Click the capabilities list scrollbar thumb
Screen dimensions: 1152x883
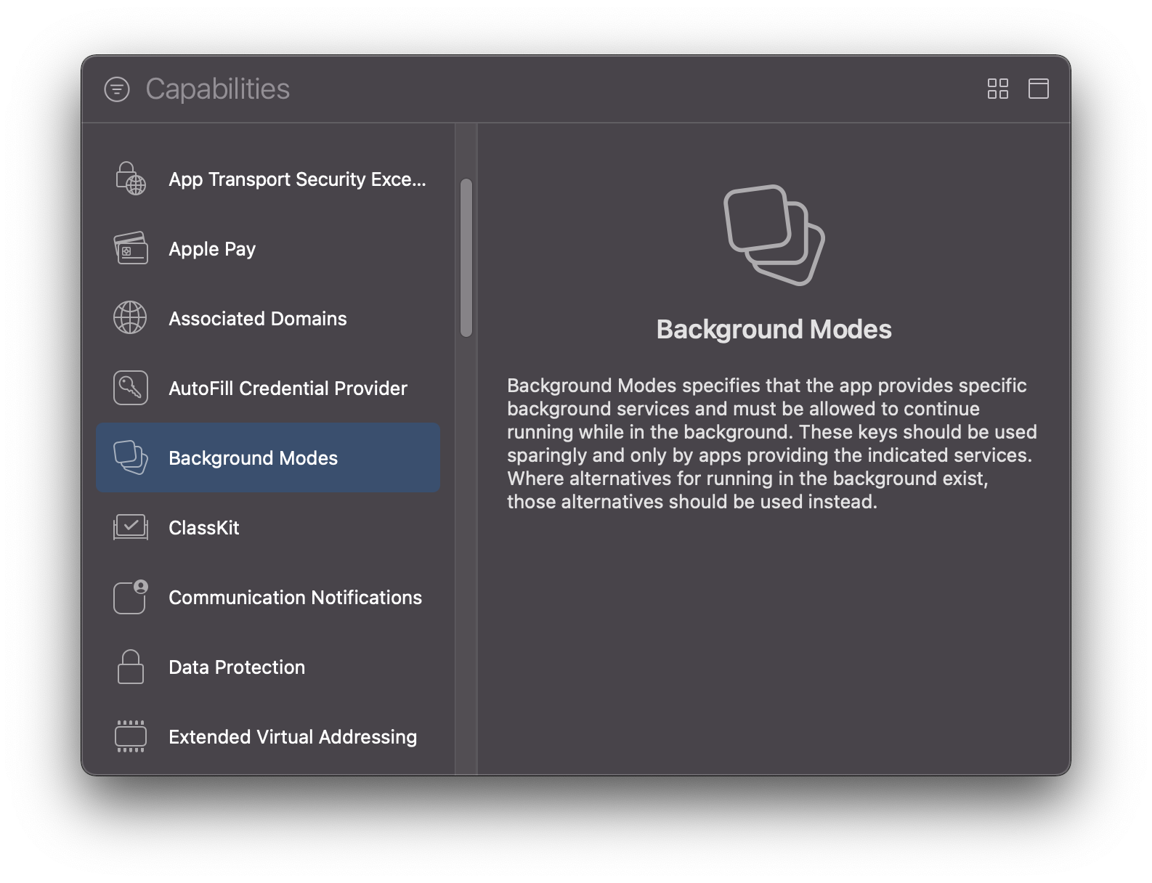click(466, 258)
